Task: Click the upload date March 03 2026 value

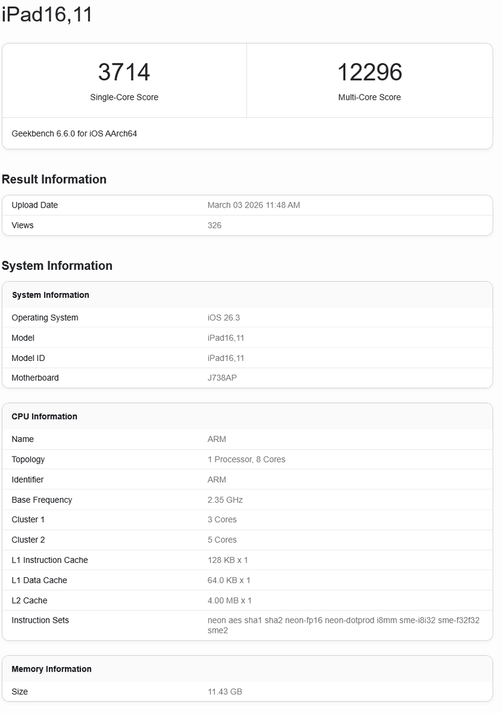Action: (254, 205)
